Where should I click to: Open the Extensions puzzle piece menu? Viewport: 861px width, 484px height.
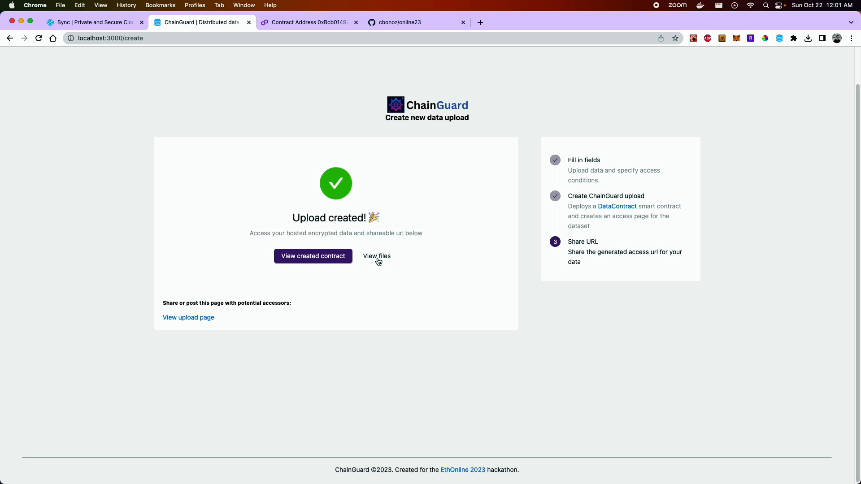pos(794,38)
